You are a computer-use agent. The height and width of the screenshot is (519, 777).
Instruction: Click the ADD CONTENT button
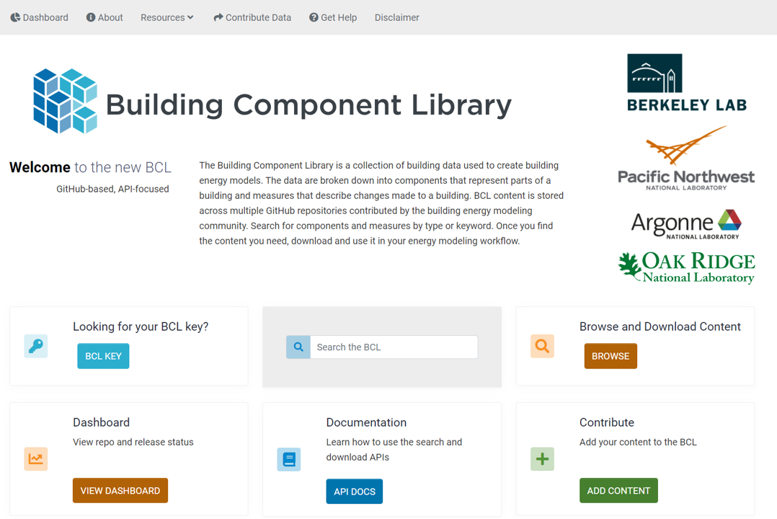(618, 490)
